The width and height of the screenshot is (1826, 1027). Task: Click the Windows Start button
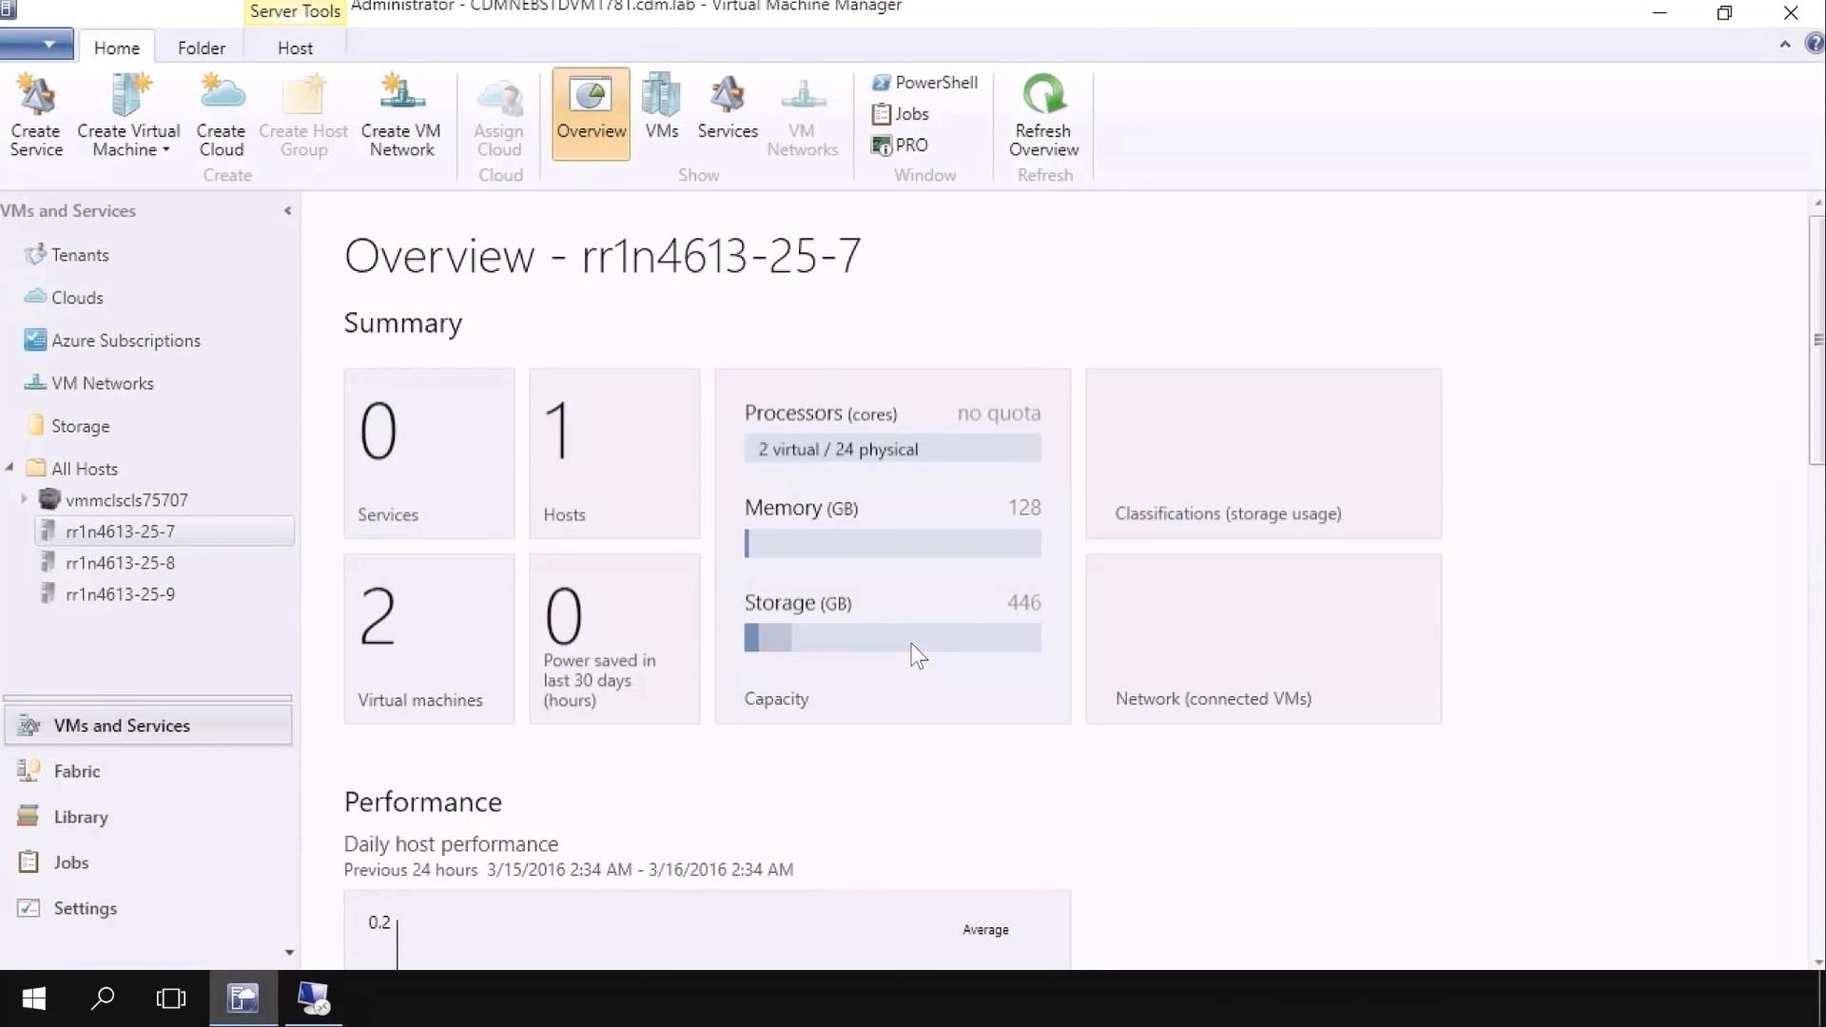(x=34, y=998)
